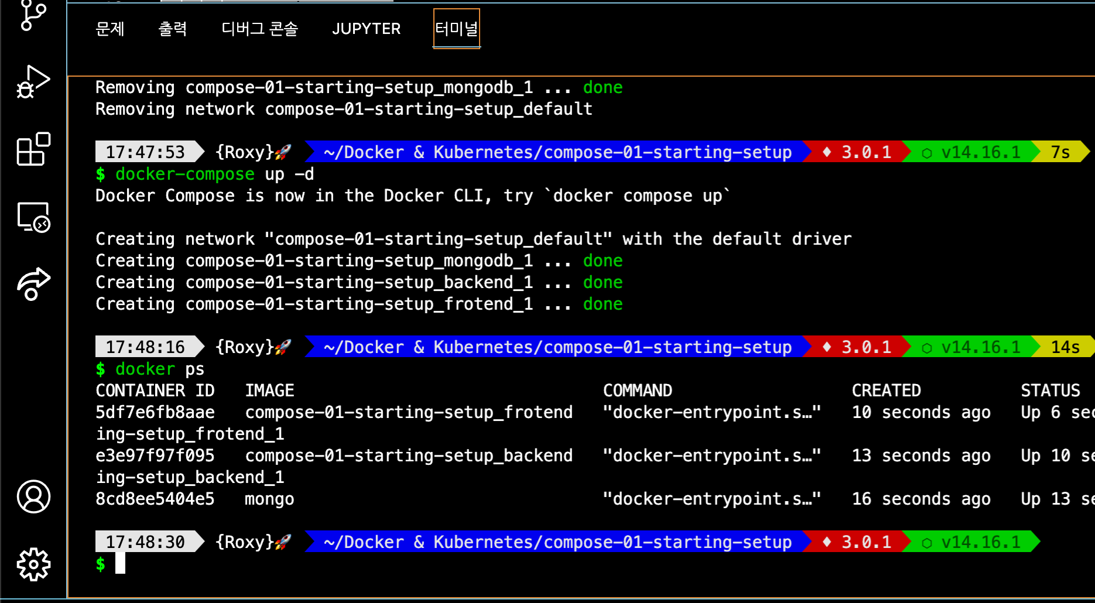Click 'Docker Compose is now in' notice line
1095x603 pixels.
point(413,196)
